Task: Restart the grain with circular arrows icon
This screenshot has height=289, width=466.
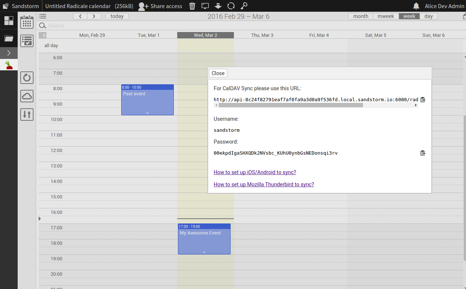Action: pyautogui.click(x=231, y=6)
